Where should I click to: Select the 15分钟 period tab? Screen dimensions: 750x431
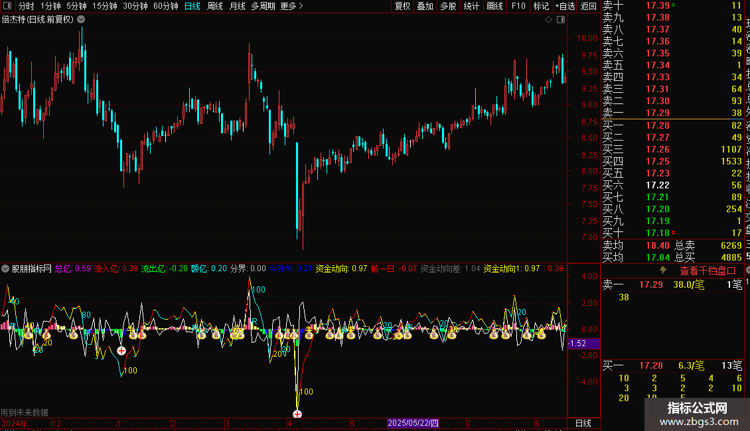[105, 6]
